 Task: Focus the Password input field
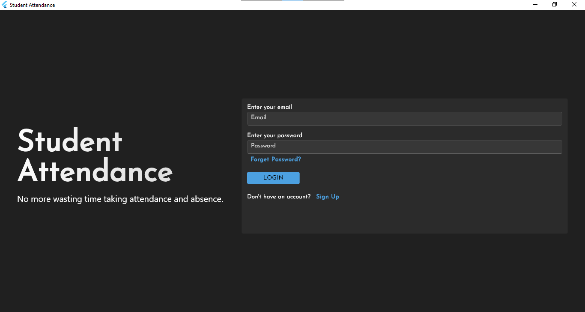pyautogui.click(x=404, y=147)
